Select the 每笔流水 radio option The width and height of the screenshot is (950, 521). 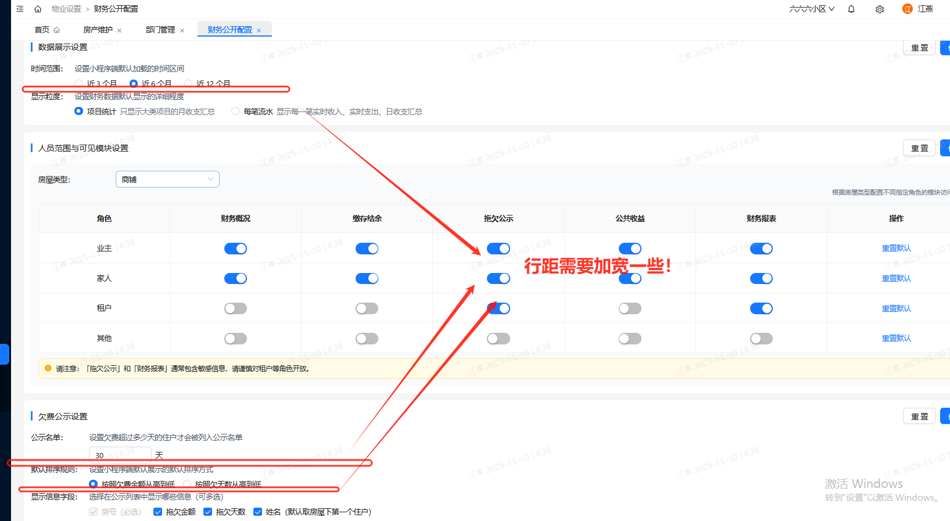point(235,112)
